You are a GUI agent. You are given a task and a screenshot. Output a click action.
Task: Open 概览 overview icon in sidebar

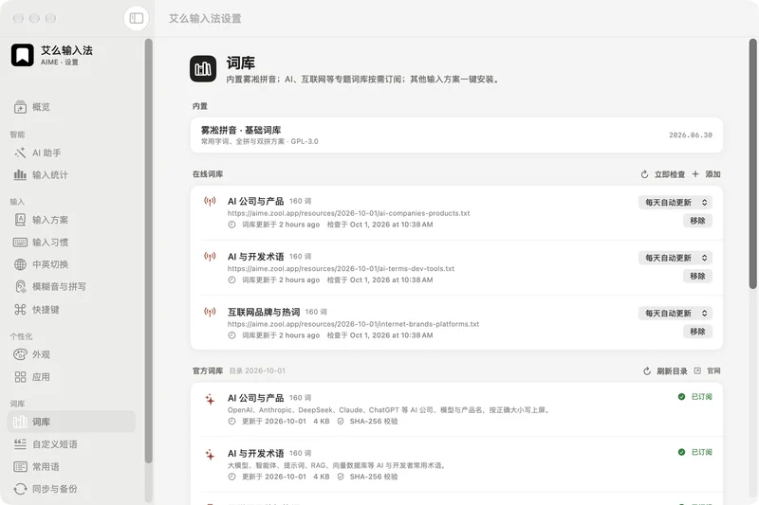coord(20,107)
